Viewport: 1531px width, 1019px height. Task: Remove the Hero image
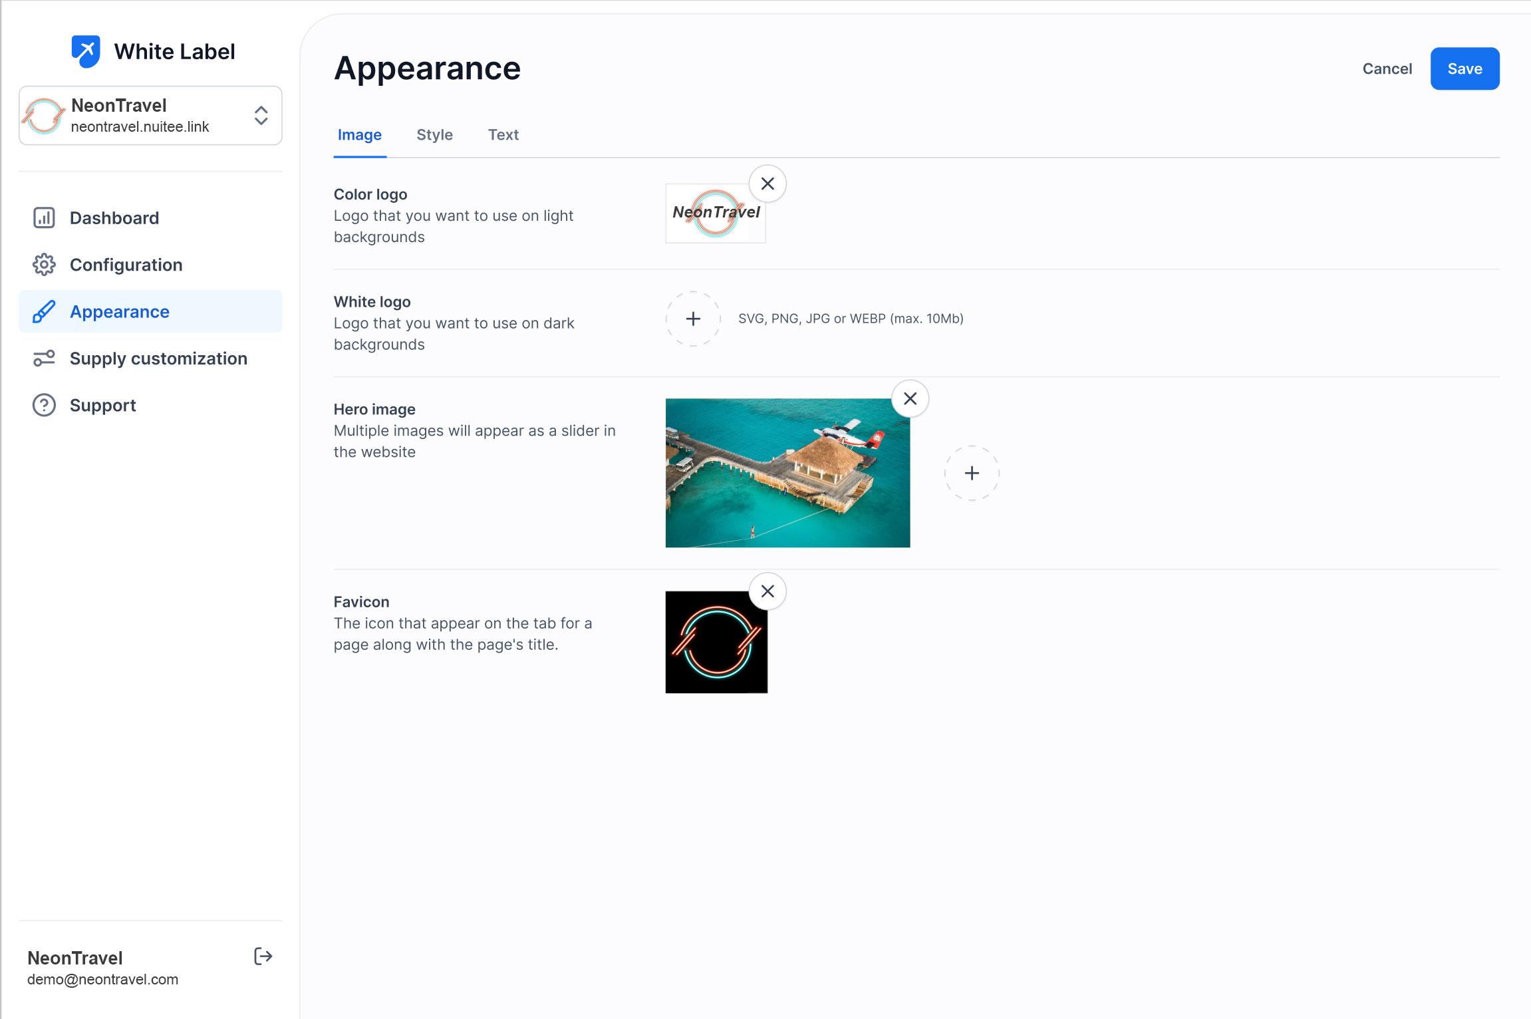[x=910, y=398]
